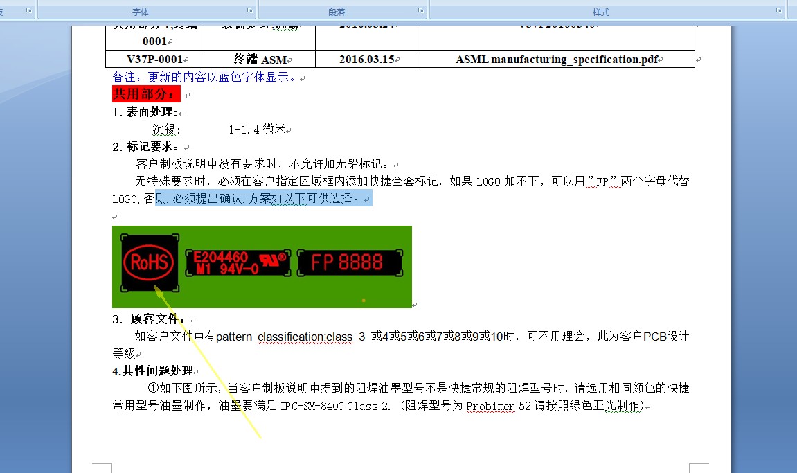Open the clipboard group dialog launcher

point(28,10)
